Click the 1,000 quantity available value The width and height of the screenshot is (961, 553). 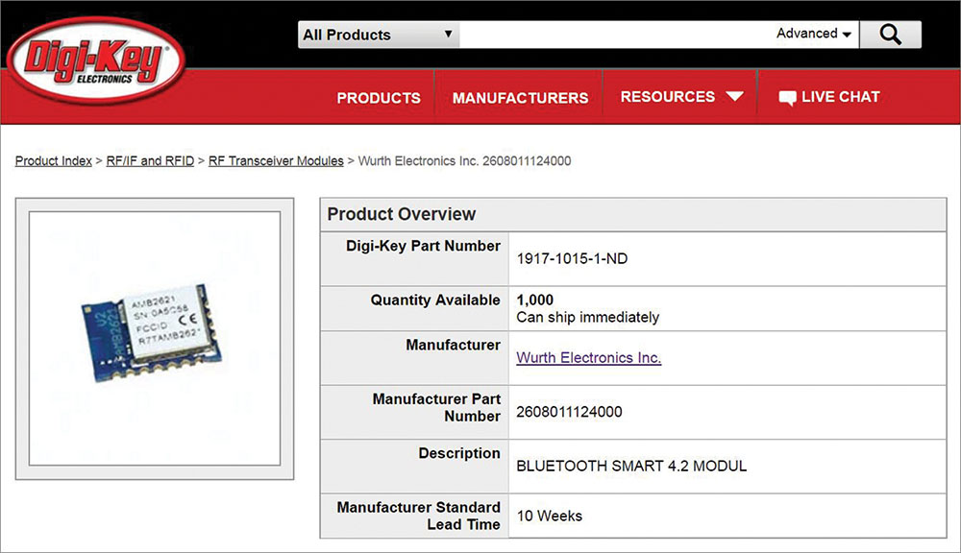point(535,301)
